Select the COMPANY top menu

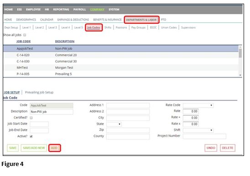tap(97, 10)
